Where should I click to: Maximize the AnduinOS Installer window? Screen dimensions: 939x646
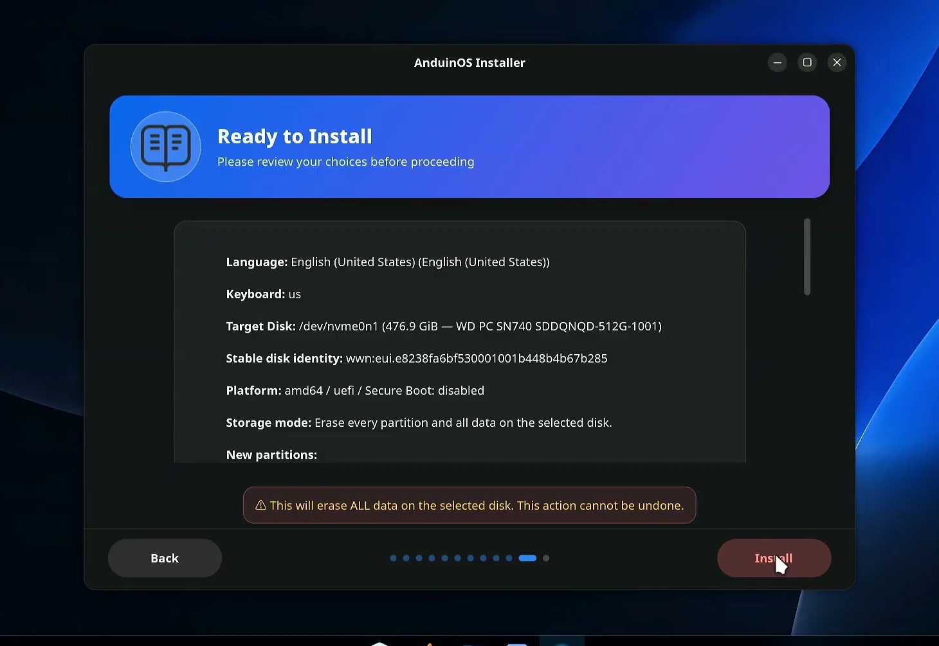point(807,62)
